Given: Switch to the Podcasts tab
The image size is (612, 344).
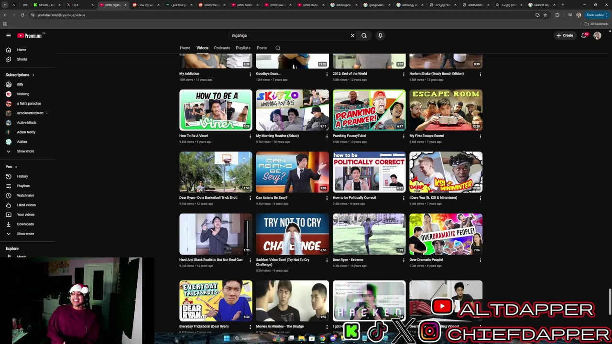Looking at the screenshot, I should point(222,48).
